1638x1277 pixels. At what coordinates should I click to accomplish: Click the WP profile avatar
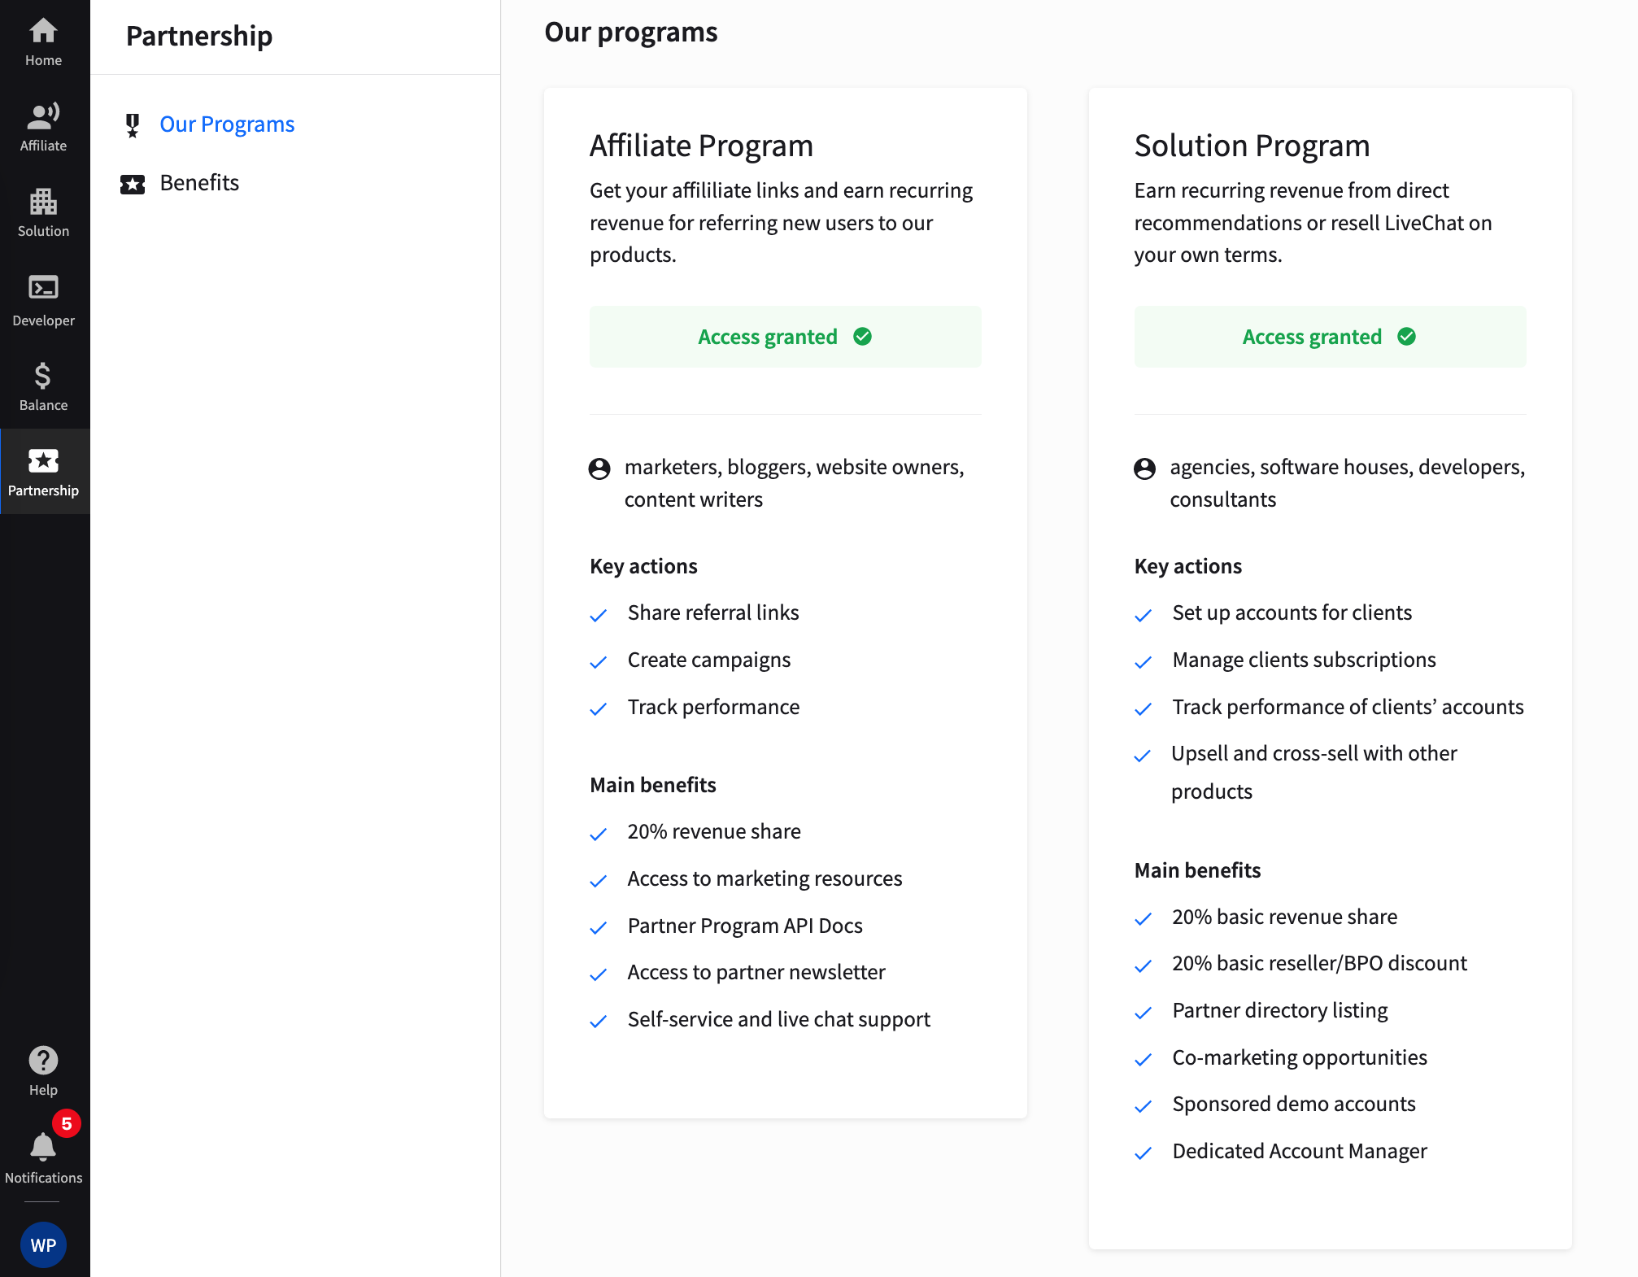coord(43,1244)
